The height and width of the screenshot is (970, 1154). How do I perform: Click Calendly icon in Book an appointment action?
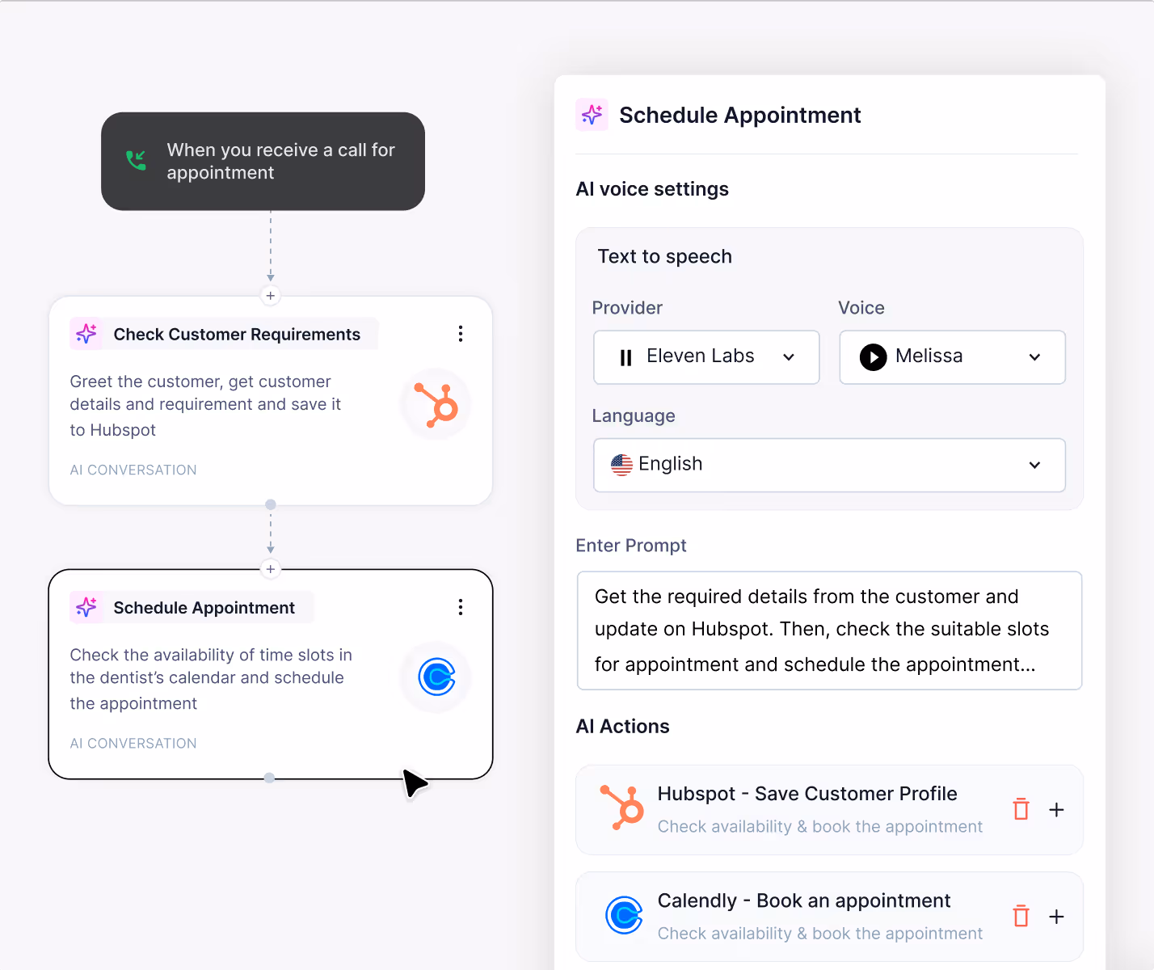pos(624,915)
